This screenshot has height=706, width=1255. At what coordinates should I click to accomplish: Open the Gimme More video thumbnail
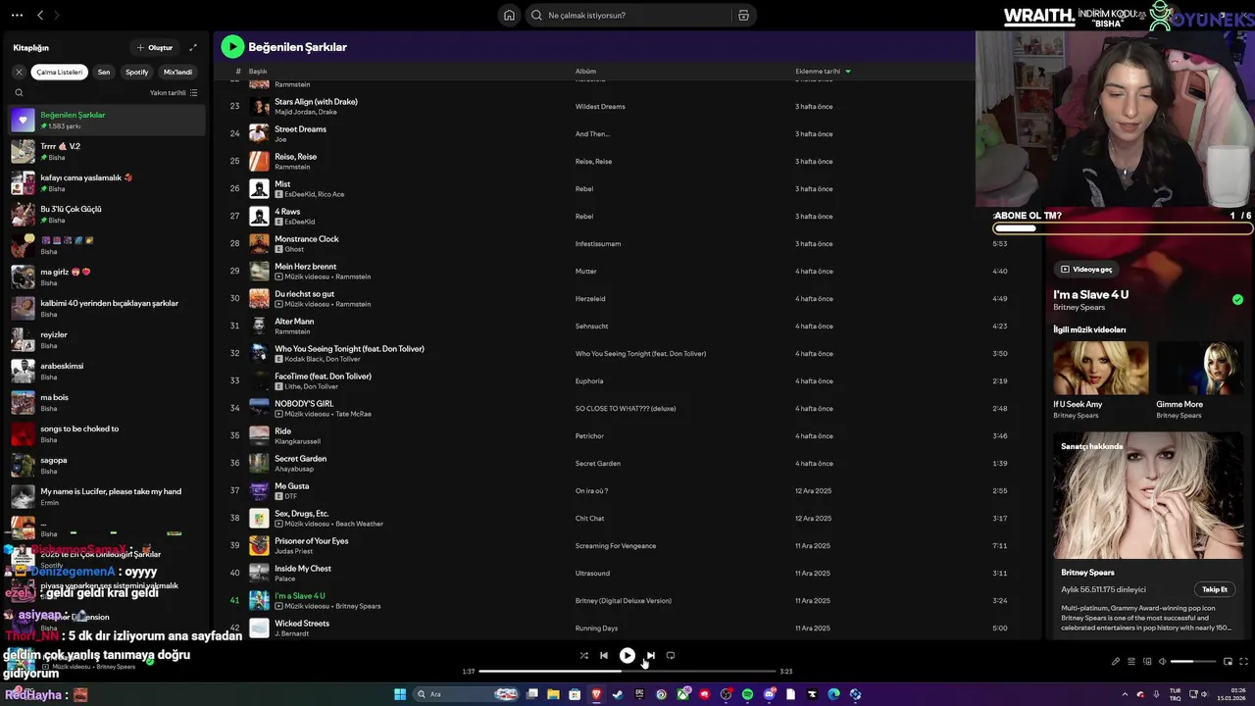[x=1200, y=368]
